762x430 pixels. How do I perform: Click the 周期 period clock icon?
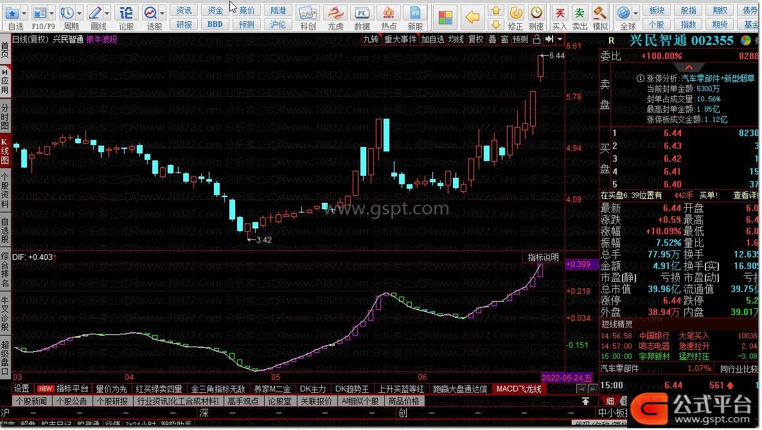(x=67, y=13)
